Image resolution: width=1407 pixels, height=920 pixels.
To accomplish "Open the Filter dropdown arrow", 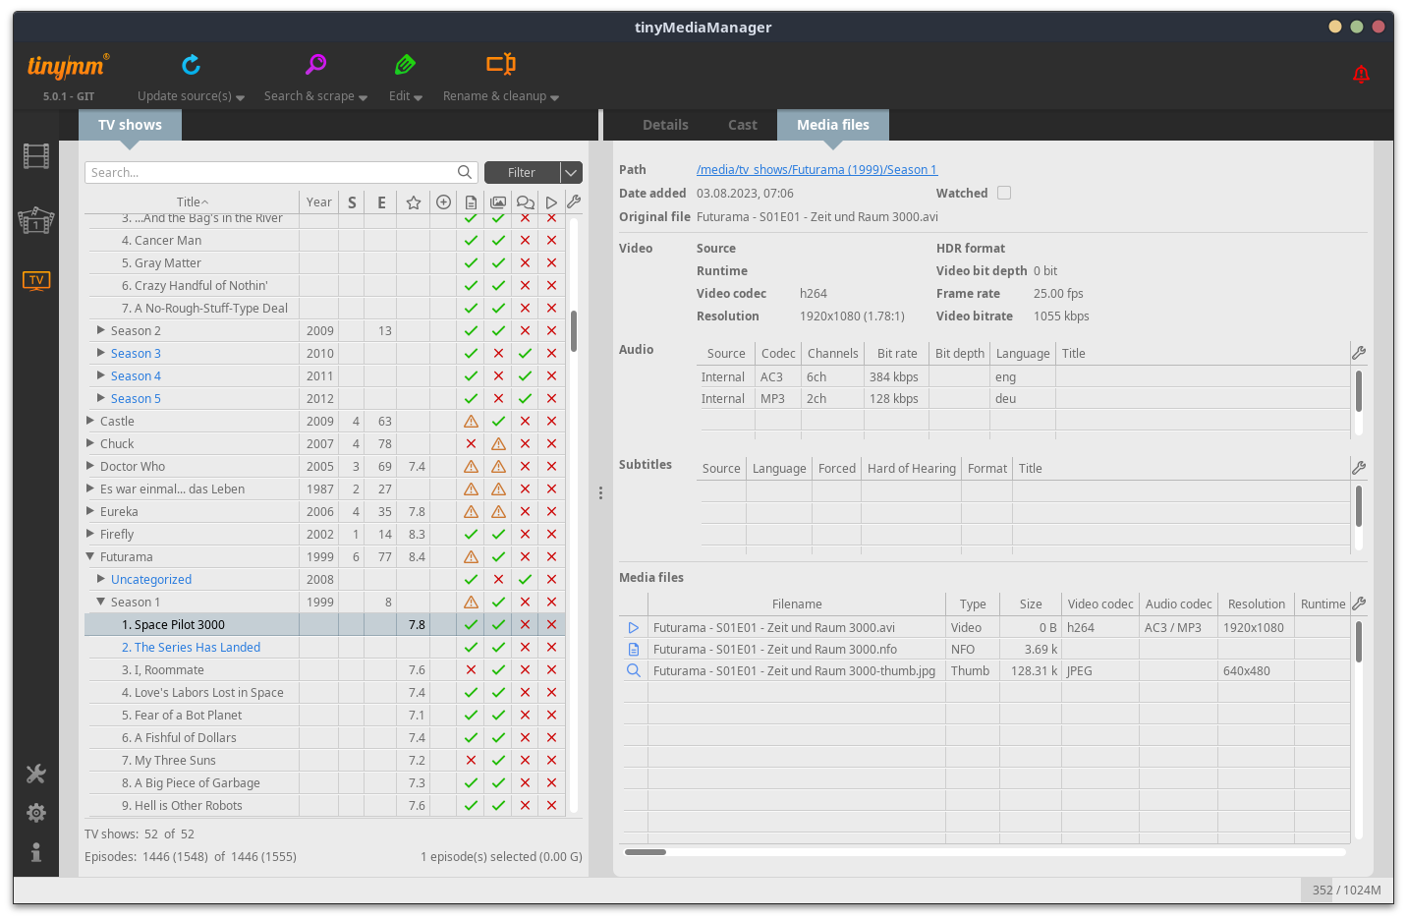I will tap(571, 173).
